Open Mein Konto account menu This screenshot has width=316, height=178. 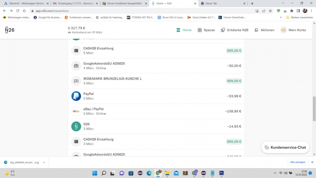point(293,30)
